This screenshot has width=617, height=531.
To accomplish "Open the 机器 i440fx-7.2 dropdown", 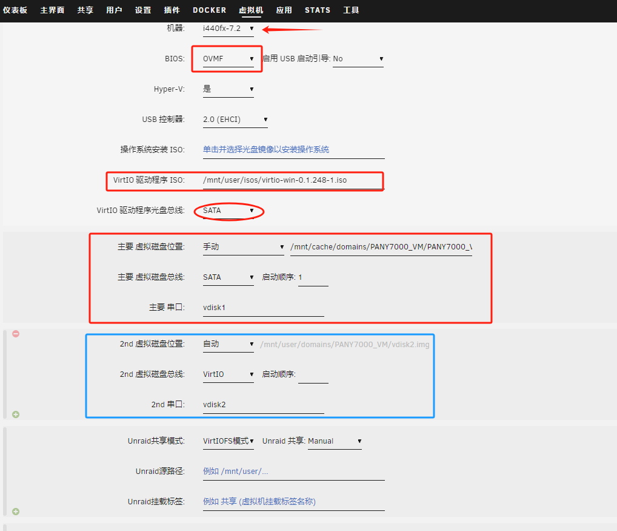I will [228, 29].
